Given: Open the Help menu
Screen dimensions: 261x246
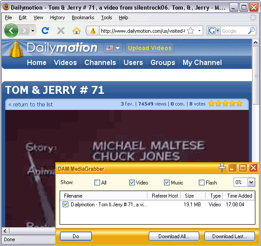Looking at the screenshot, I should [124, 17].
